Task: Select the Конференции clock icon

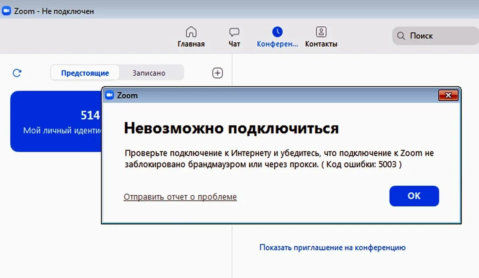Action: [277, 31]
